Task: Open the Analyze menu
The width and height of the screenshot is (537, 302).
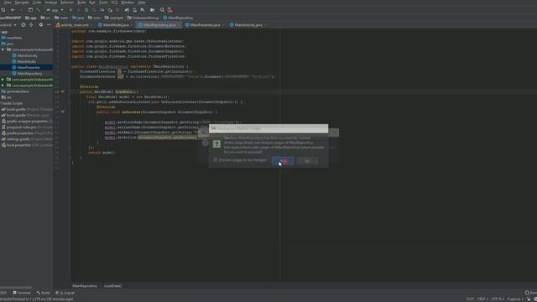Action: pyautogui.click(x=50, y=3)
